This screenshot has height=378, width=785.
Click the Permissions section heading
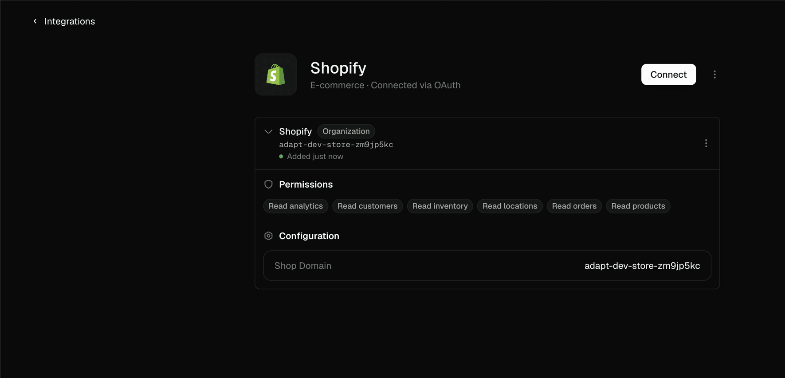(306, 185)
